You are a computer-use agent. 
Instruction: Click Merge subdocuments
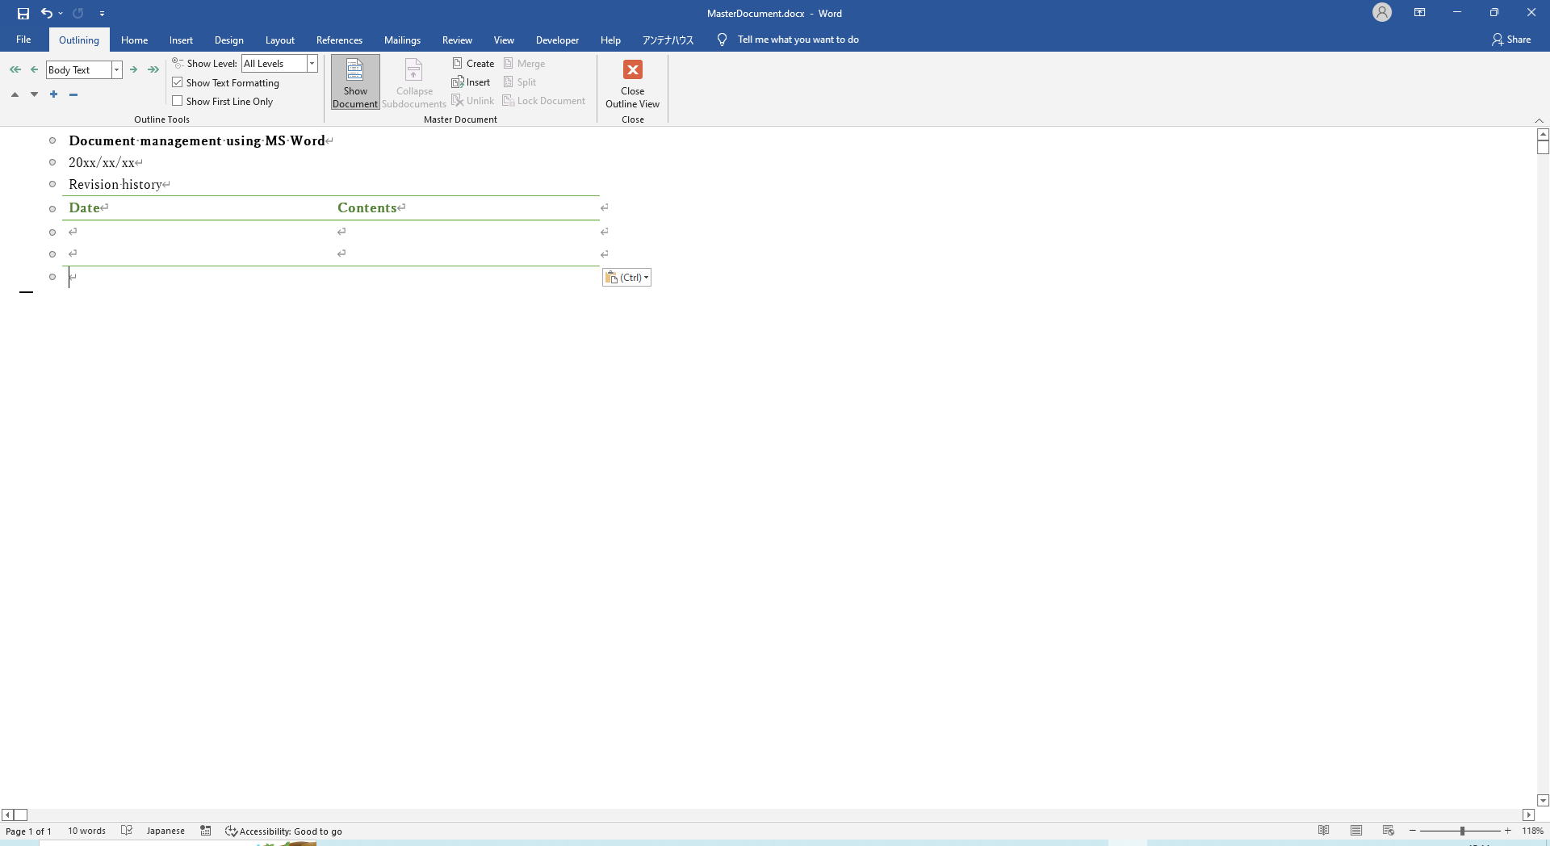click(525, 64)
